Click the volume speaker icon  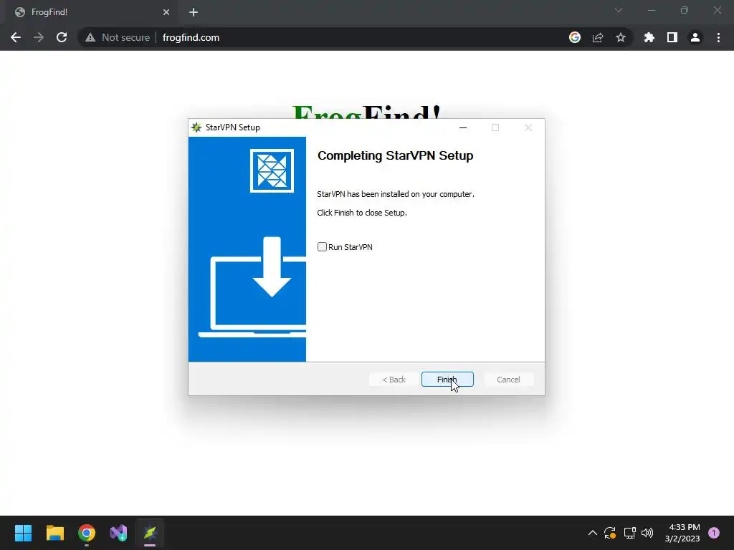click(647, 533)
